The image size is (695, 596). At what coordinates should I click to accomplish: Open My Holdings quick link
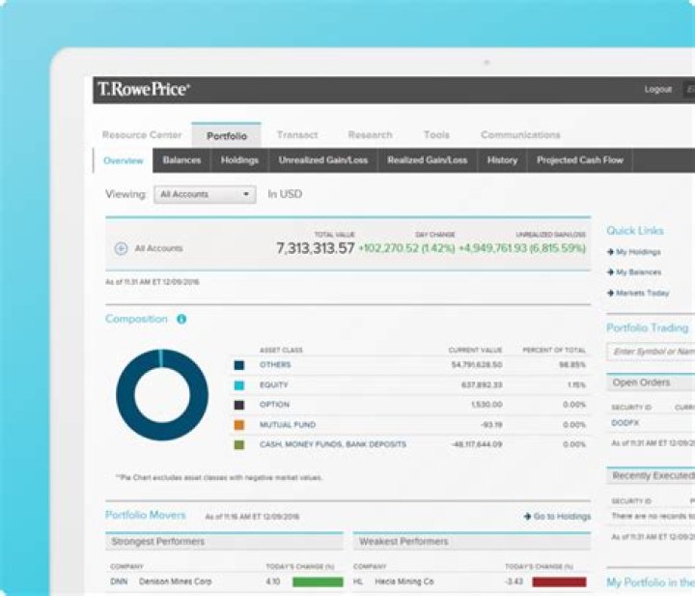pos(637,252)
